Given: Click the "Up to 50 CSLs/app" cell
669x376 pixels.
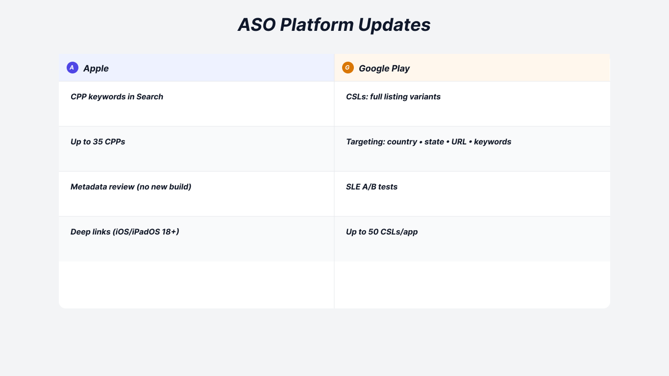Looking at the screenshot, I should coord(382,232).
